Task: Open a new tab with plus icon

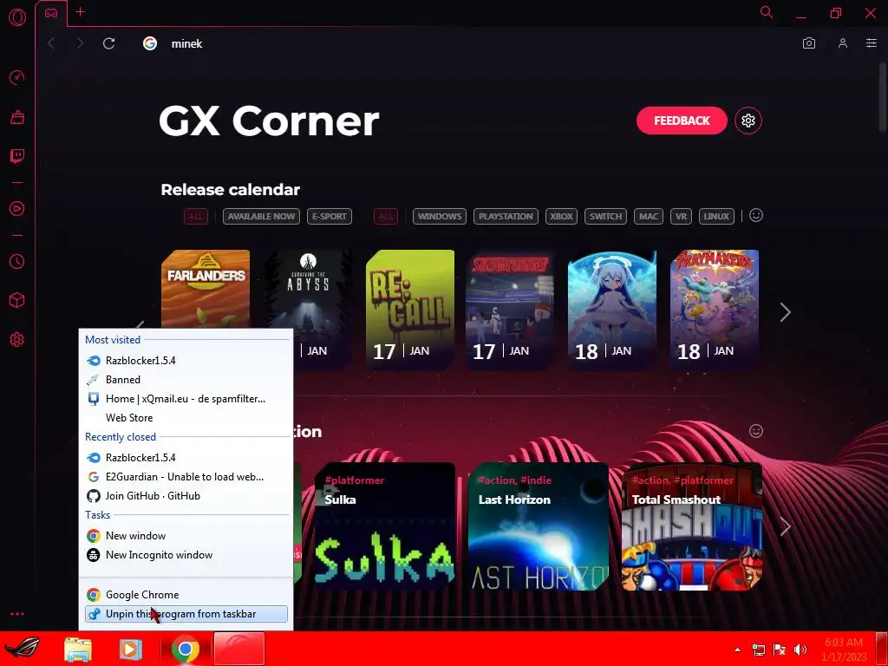Action: coord(81,12)
